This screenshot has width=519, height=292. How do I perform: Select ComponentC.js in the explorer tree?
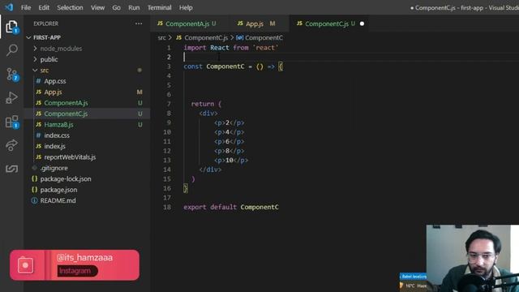pos(66,114)
